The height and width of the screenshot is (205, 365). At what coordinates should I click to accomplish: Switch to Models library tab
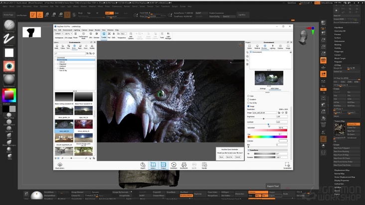[x=92, y=47]
